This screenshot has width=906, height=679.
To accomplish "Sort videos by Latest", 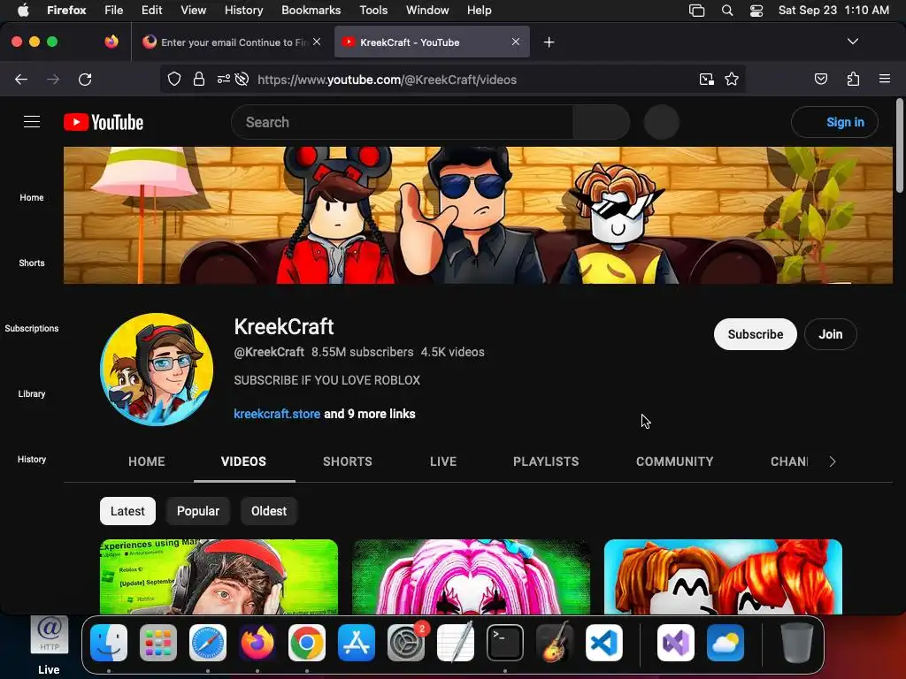I will pyautogui.click(x=127, y=511).
